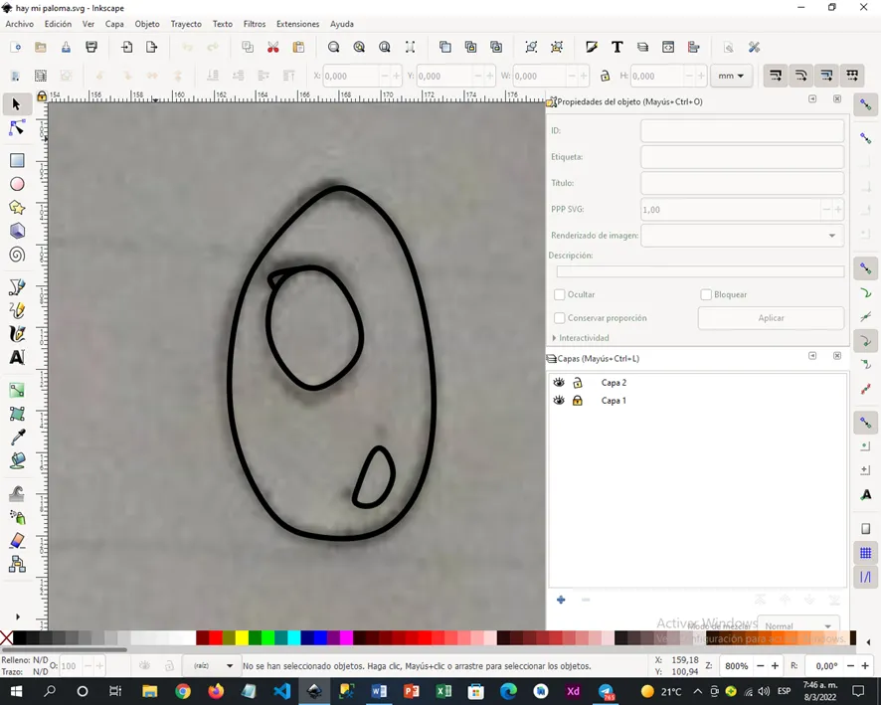881x705 pixels.
Task: Open the Extensiones menu
Action: click(297, 24)
